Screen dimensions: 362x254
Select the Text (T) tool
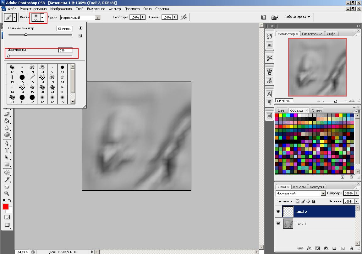coord(7,150)
